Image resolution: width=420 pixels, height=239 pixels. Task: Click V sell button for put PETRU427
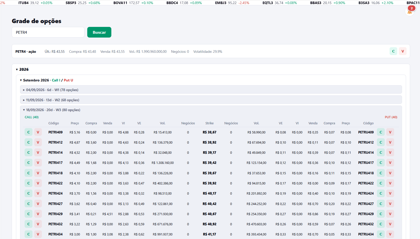click(390, 204)
